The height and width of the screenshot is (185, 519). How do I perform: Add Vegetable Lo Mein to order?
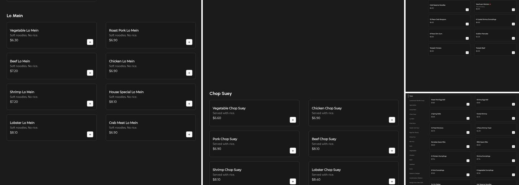90,42
